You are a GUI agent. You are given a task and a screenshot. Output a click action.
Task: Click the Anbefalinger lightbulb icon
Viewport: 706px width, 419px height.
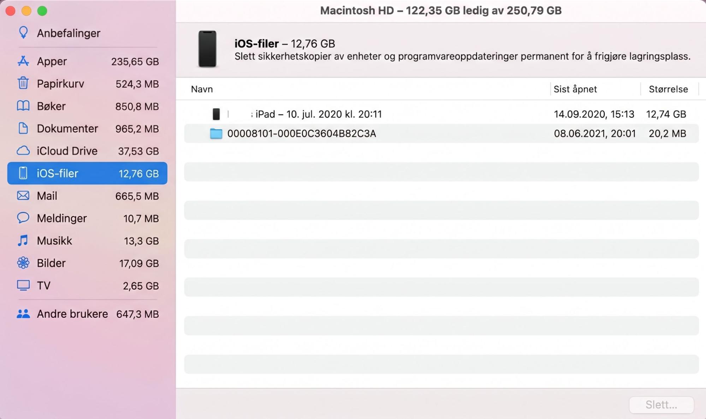[x=23, y=32]
